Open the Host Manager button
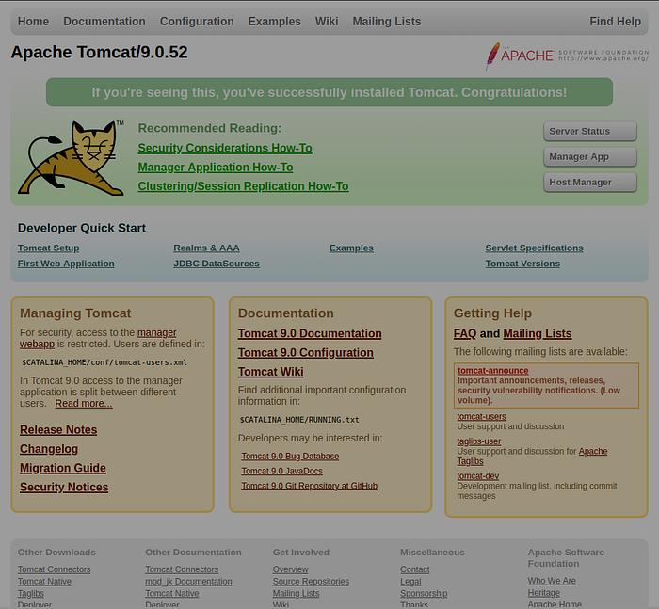The height and width of the screenshot is (609, 659). (589, 183)
